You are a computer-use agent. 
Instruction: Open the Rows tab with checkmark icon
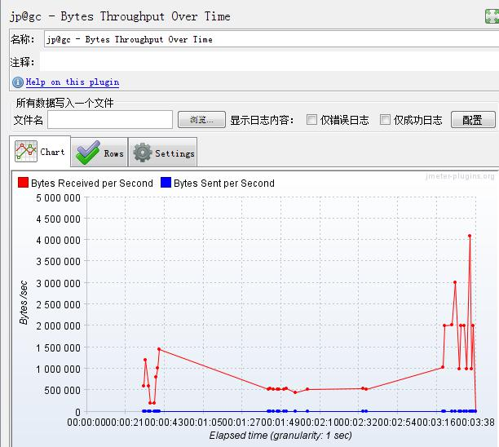[101, 153]
